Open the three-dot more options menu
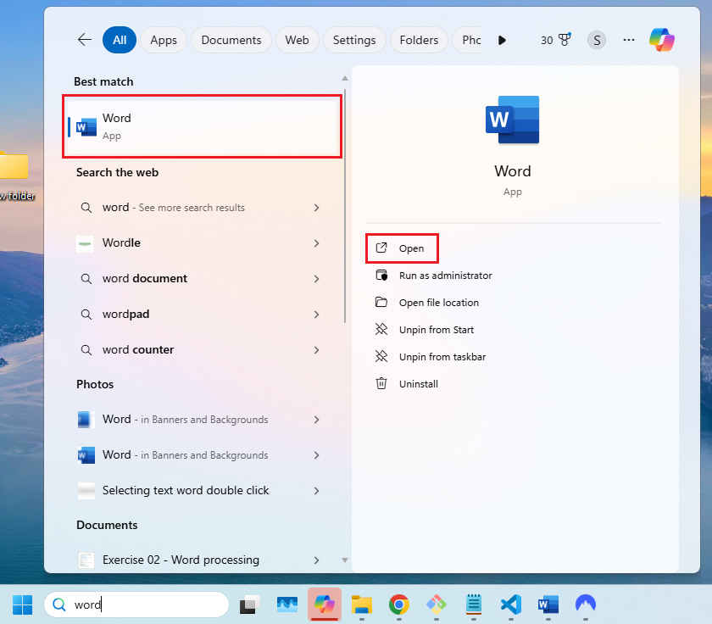 click(629, 40)
